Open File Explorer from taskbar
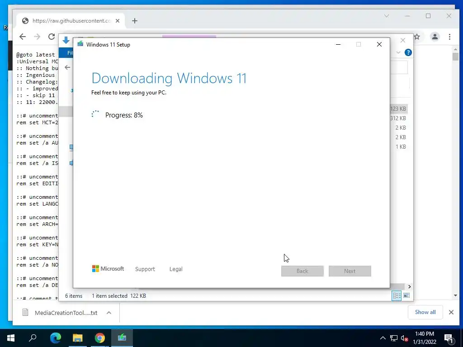 (78, 338)
